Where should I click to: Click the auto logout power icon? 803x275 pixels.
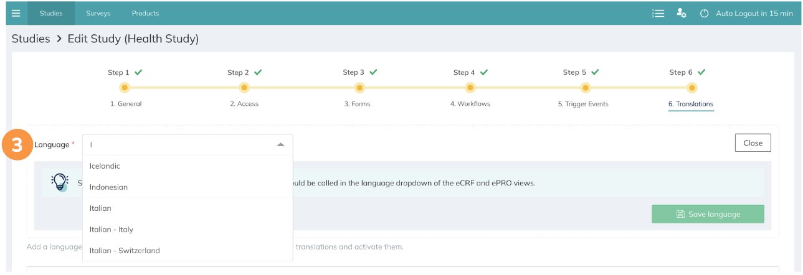tap(705, 13)
